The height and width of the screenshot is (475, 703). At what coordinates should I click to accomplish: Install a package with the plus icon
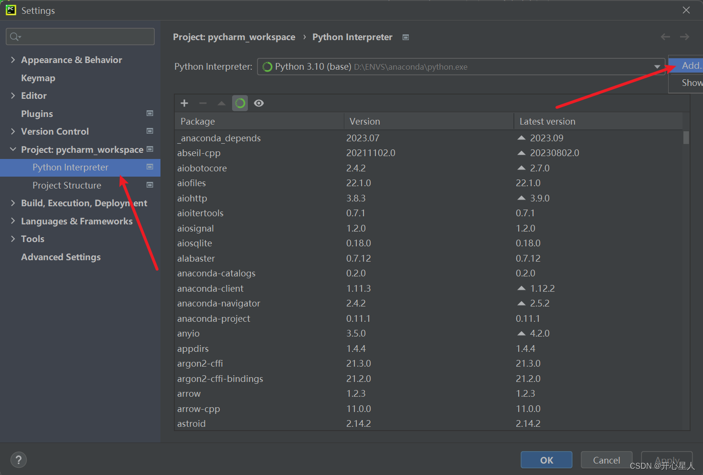pyautogui.click(x=184, y=103)
